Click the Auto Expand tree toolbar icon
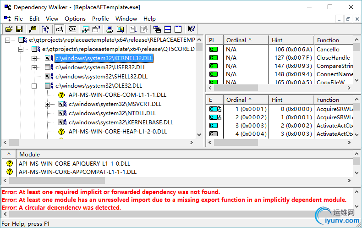This screenshot has width=362, height=228. 45,29
